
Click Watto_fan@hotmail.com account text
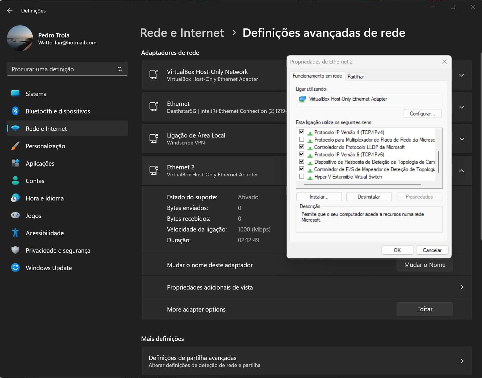click(x=67, y=43)
